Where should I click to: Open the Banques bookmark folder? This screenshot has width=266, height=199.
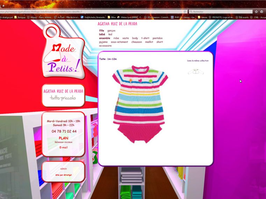pos(20,17)
